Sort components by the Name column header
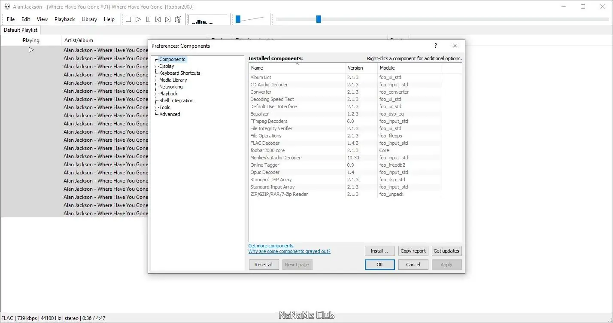This screenshot has height=323, width=613. click(x=297, y=68)
